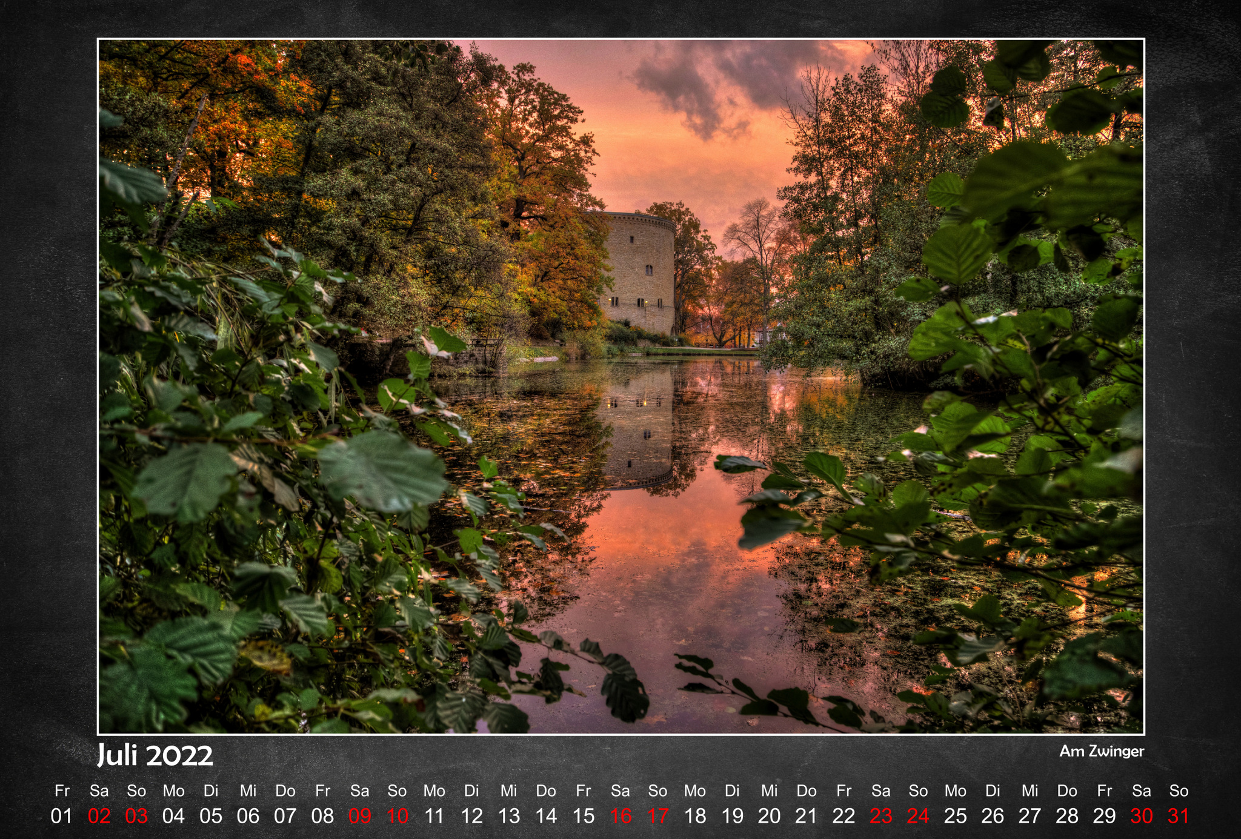Click red Saturday date 30
Image resolution: width=1241 pixels, height=839 pixels.
pos(1142,816)
